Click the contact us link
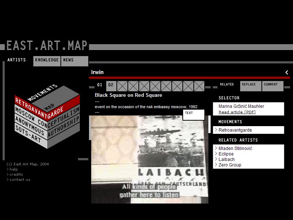 (x=18, y=179)
